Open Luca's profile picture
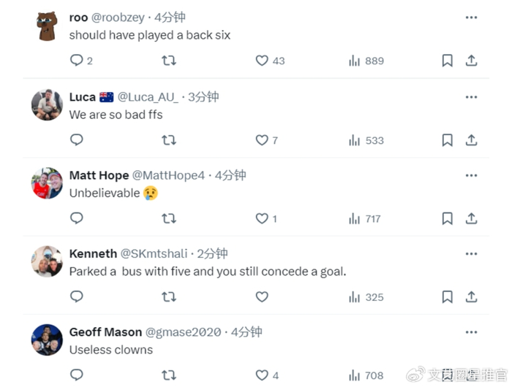The image size is (512, 387). pyautogui.click(x=47, y=105)
